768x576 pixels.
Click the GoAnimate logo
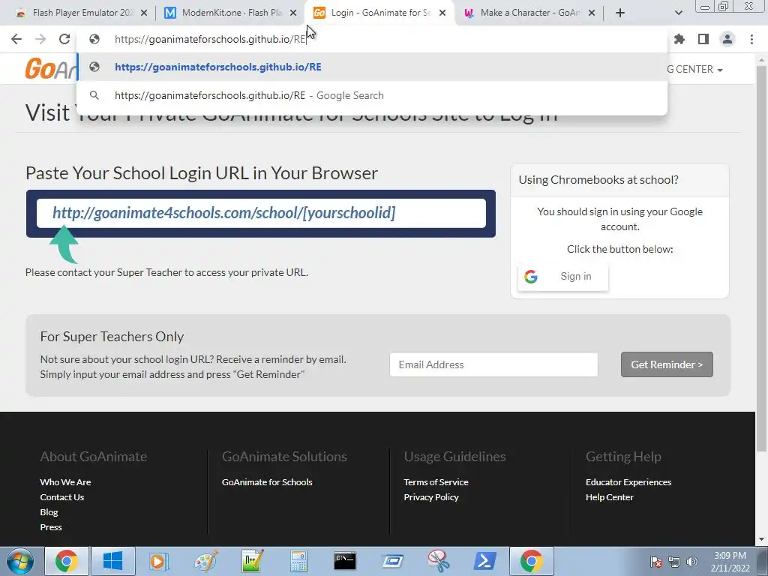(52, 68)
